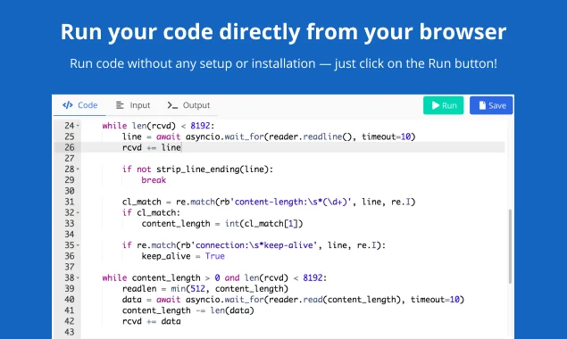The width and height of the screenshot is (567, 339).
Task: Click 'rcvd += data' on line 42
Action: [x=152, y=321]
